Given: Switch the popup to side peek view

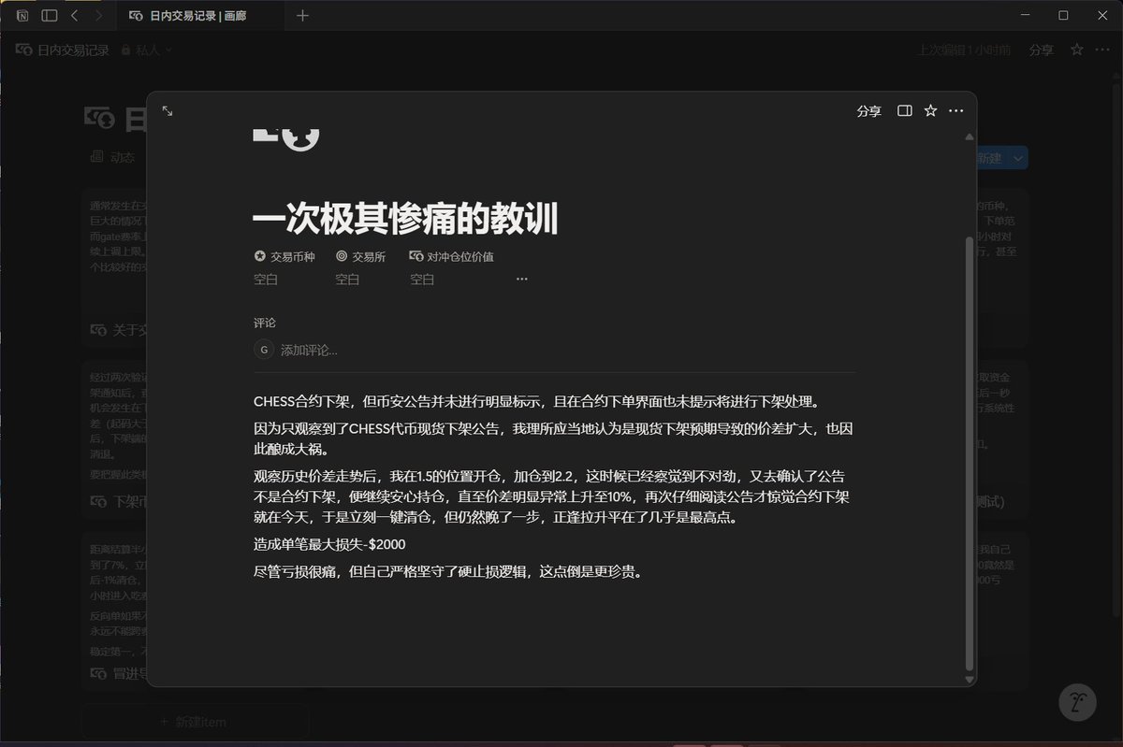Looking at the screenshot, I should pos(904,110).
